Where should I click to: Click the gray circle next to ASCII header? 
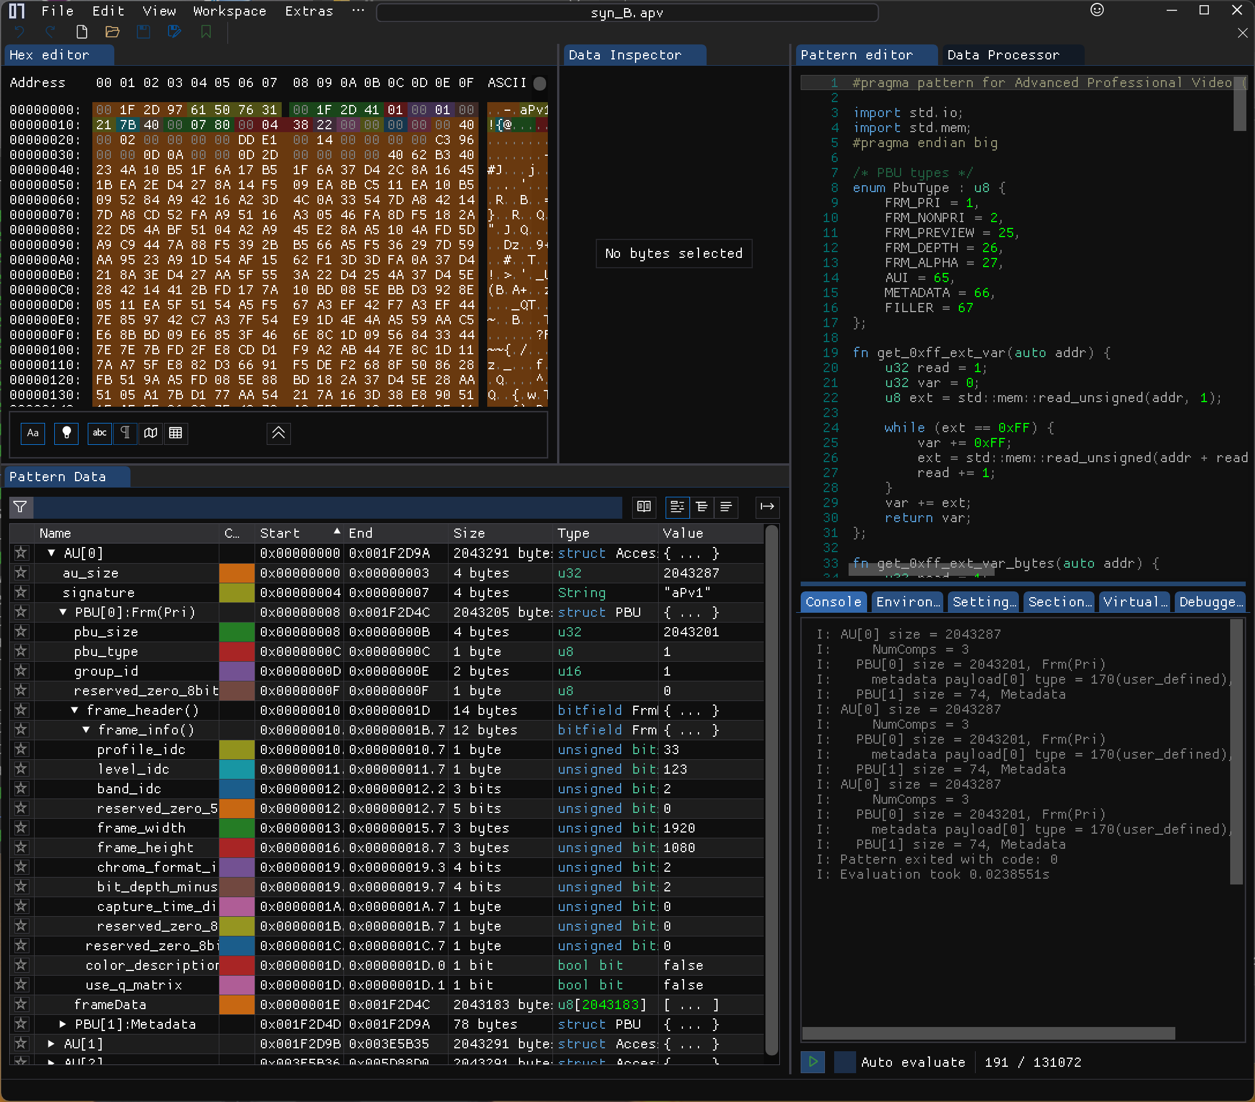(x=540, y=84)
